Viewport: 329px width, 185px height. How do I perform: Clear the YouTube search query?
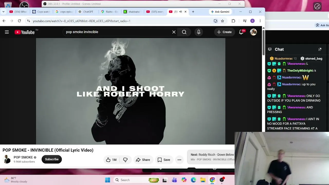(x=174, y=32)
